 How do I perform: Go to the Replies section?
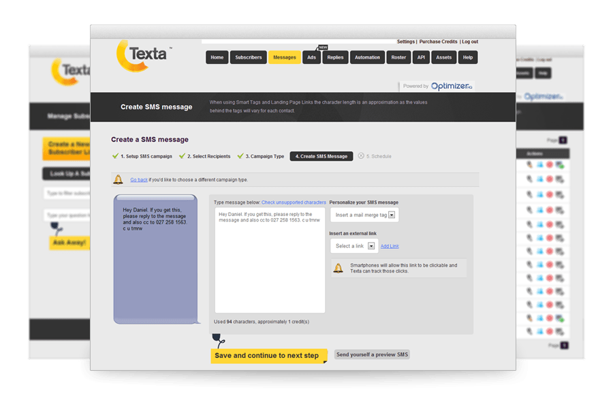coord(335,57)
